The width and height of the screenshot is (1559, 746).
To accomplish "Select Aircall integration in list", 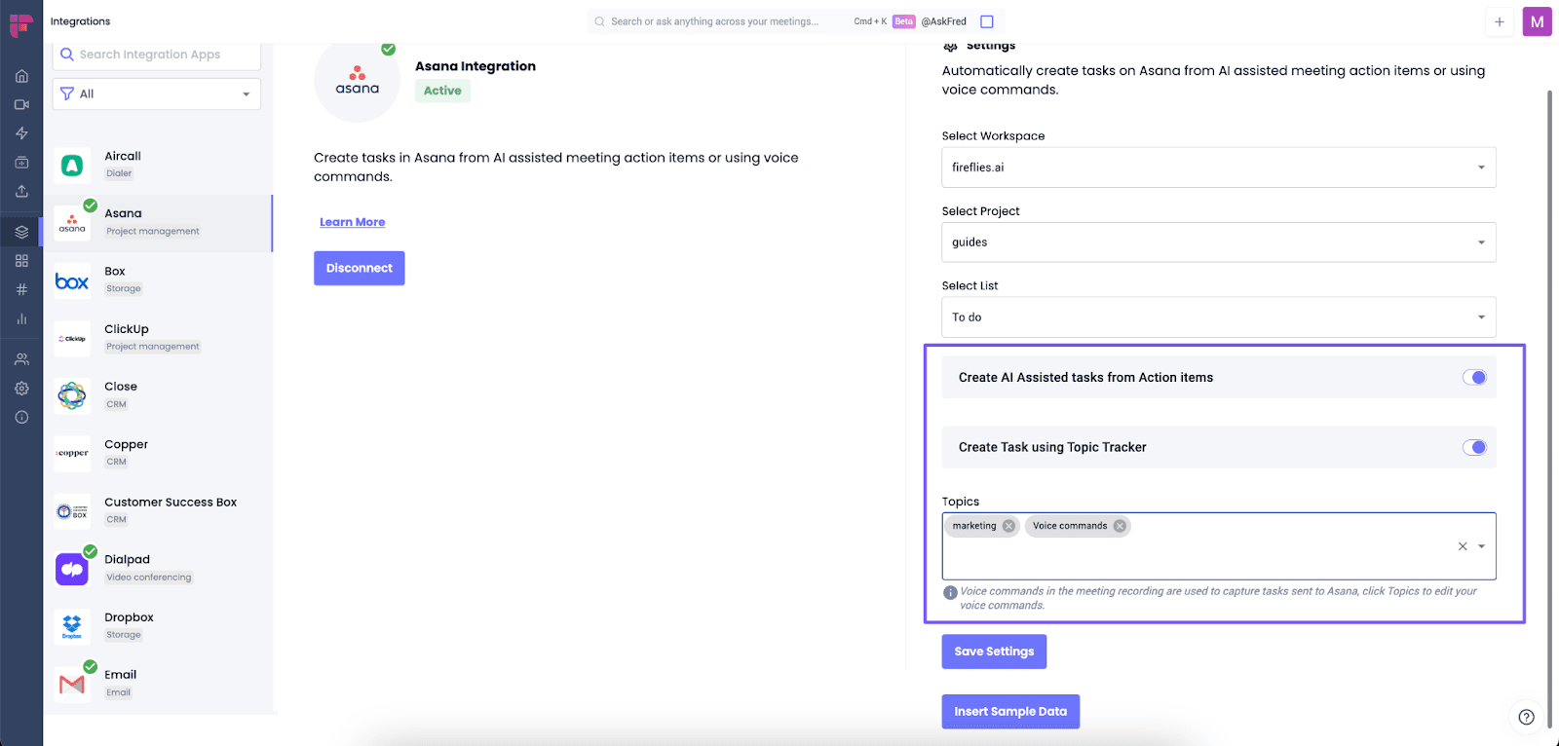I will [158, 165].
